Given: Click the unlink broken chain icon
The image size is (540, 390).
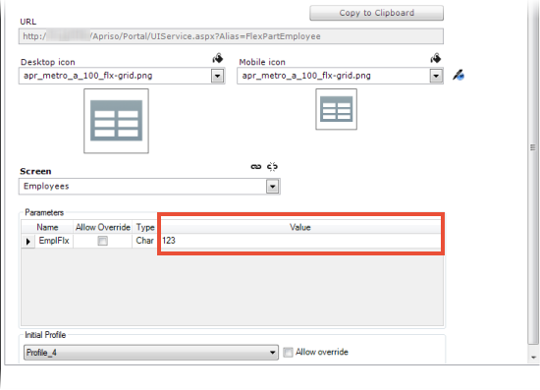Looking at the screenshot, I should 272,167.
